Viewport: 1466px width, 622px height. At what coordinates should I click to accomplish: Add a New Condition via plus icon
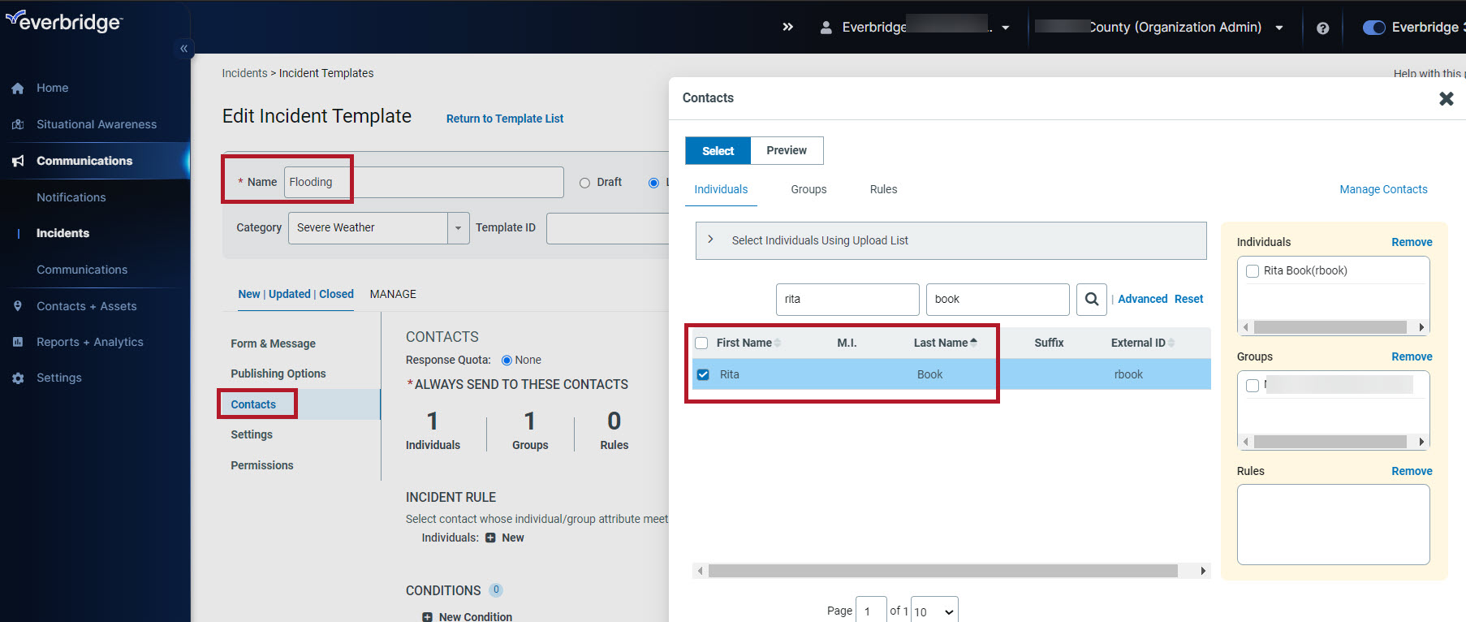click(427, 617)
